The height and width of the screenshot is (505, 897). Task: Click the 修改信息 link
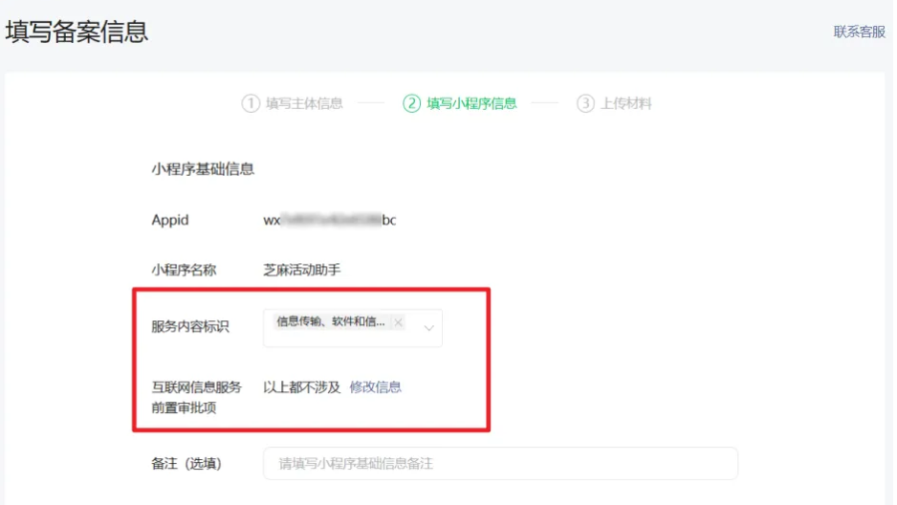(375, 387)
